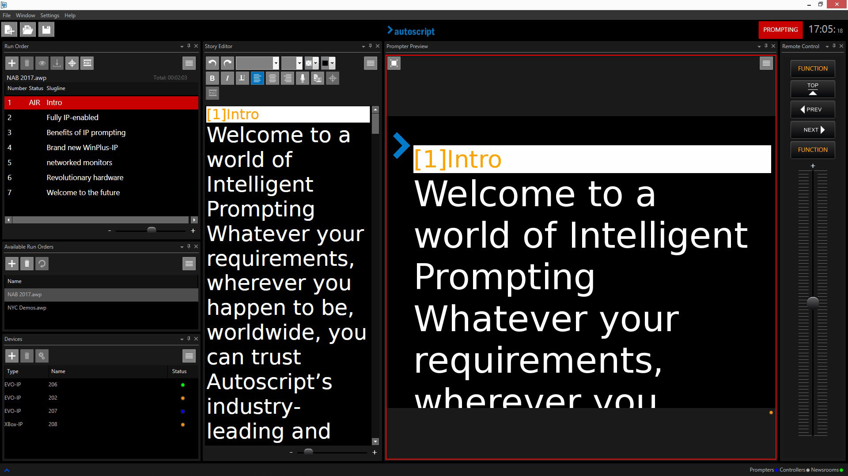Redo the edit in Story Editor
Viewport: 848px width, 476px height.
click(x=227, y=63)
